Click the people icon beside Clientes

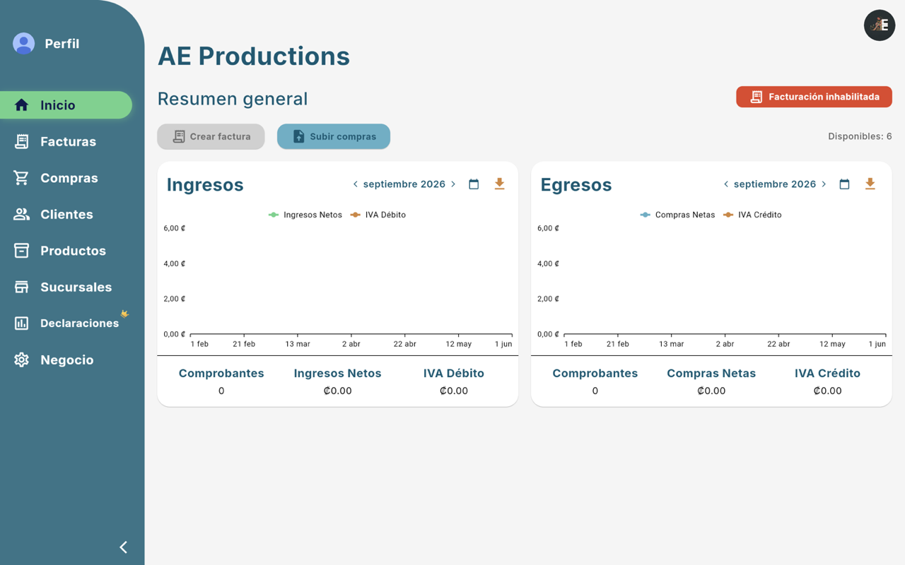pyautogui.click(x=22, y=214)
